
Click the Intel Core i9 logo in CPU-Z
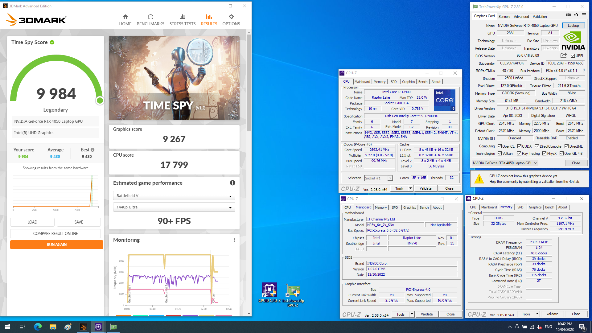coord(444,100)
